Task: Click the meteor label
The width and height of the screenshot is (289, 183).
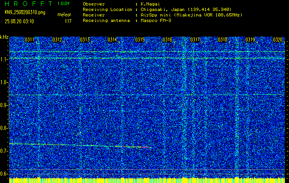Action: coord(64,15)
